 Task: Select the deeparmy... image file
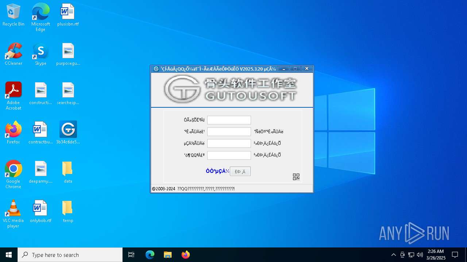pyautogui.click(x=40, y=172)
